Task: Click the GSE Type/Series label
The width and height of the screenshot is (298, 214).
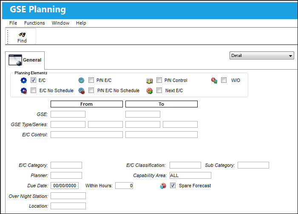Action: tap(29, 124)
